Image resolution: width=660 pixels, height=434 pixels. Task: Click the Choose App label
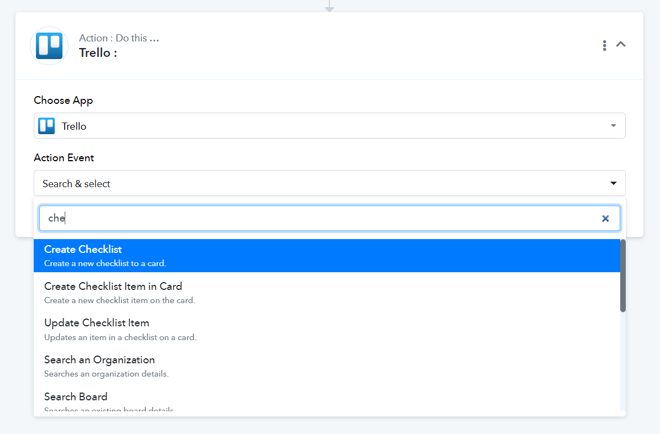[63, 100]
